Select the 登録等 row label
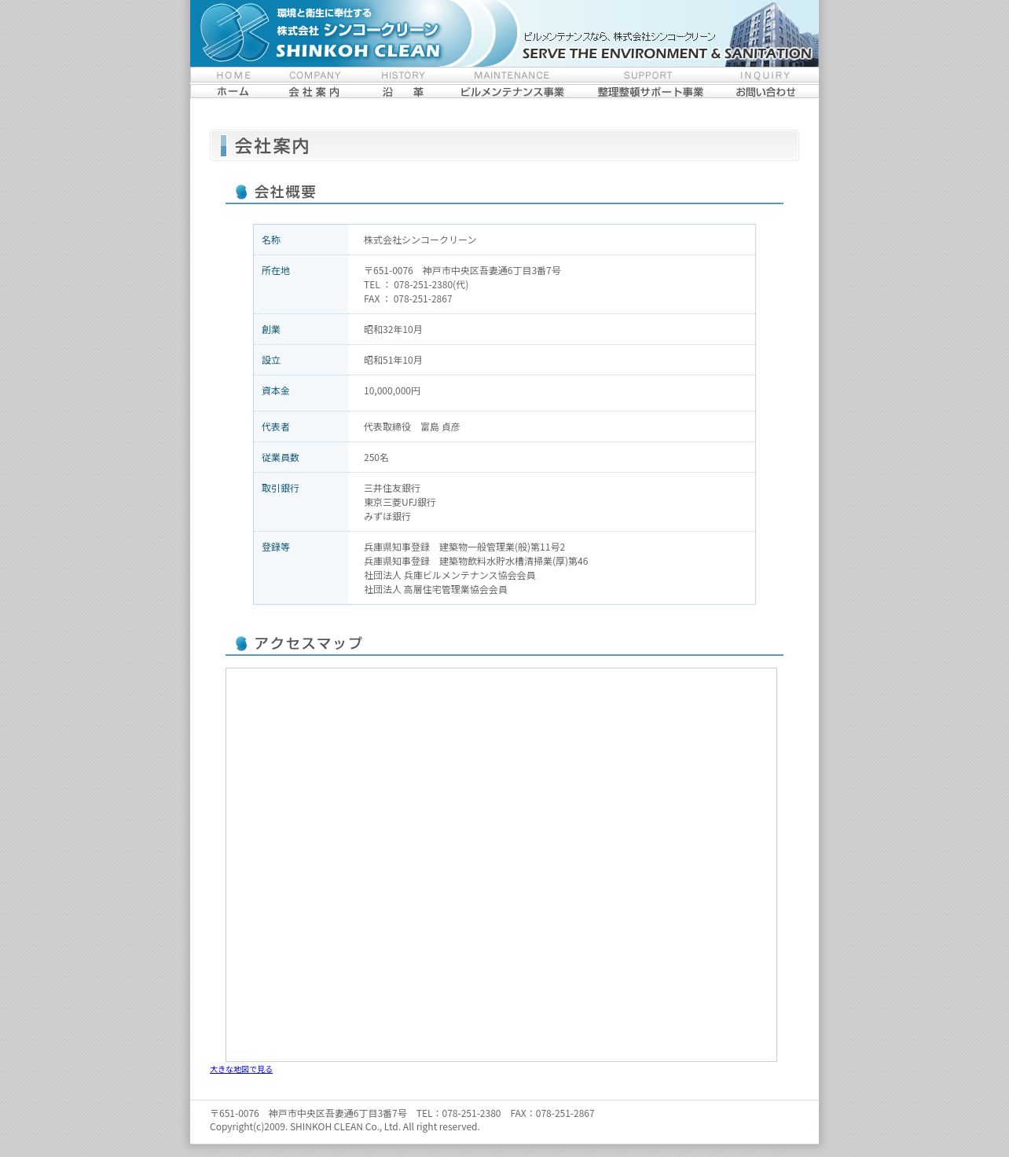The image size is (1009, 1157). point(276,547)
